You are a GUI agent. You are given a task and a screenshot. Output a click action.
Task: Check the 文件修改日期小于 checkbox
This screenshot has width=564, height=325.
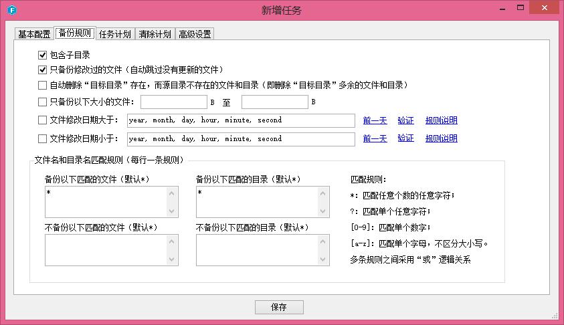click(42, 139)
